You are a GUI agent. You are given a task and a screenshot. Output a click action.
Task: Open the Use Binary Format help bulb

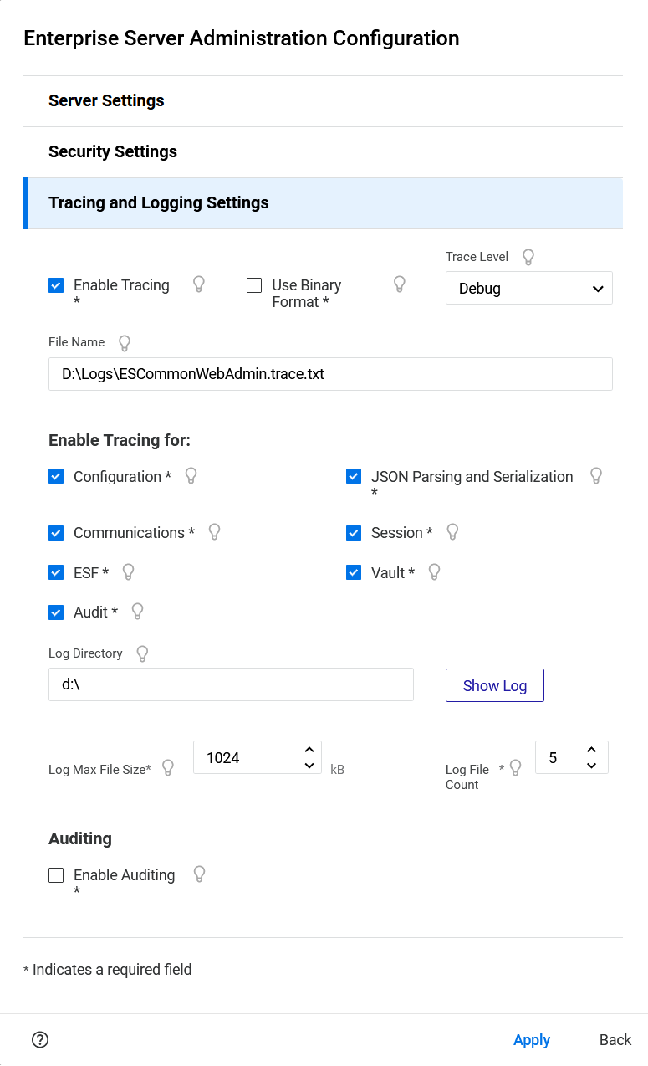click(x=399, y=284)
